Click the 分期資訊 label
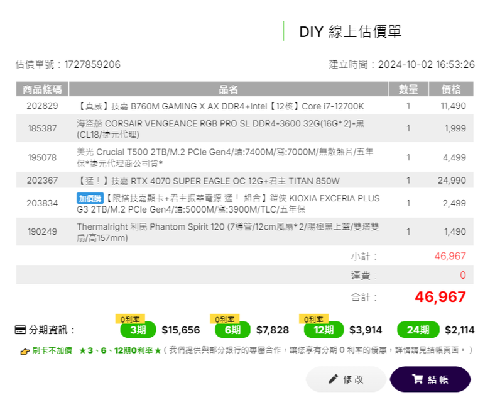This screenshot has height=407, width=490. point(52,330)
